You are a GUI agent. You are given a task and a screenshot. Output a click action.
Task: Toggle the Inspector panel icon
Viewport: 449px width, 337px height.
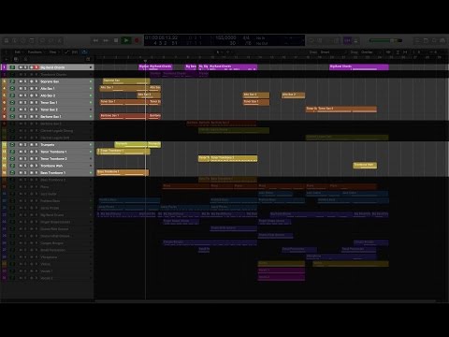(x=15, y=40)
